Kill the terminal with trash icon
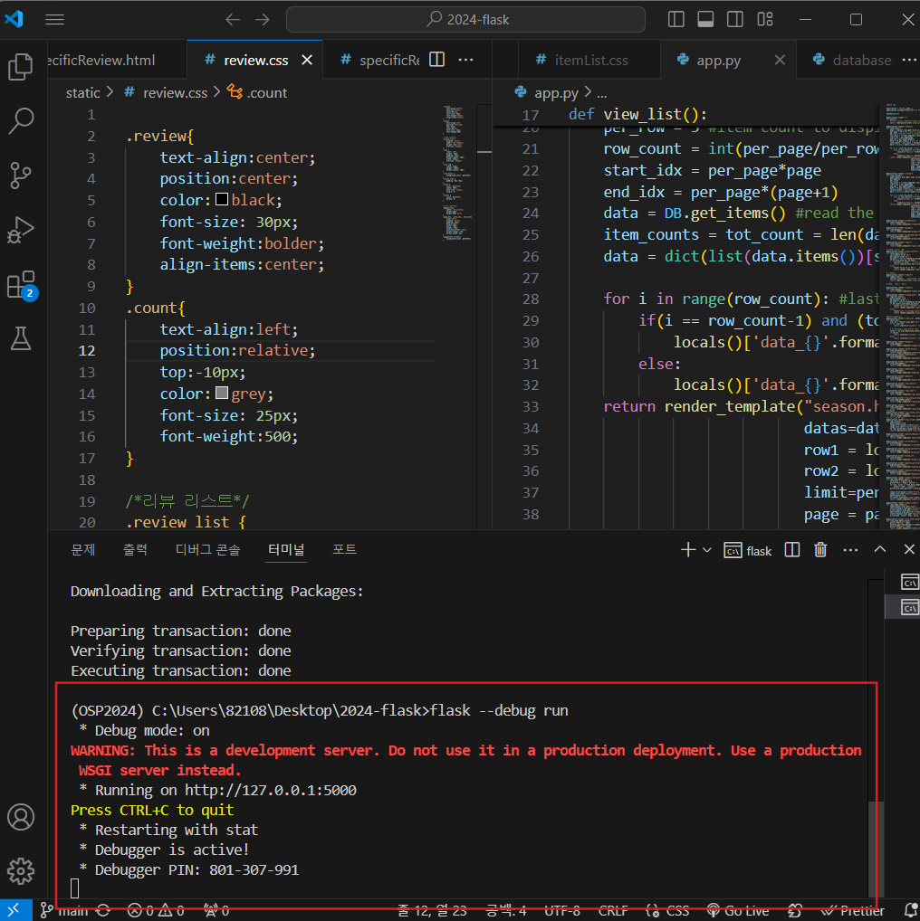Viewport: 920px width, 921px height. [x=820, y=550]
